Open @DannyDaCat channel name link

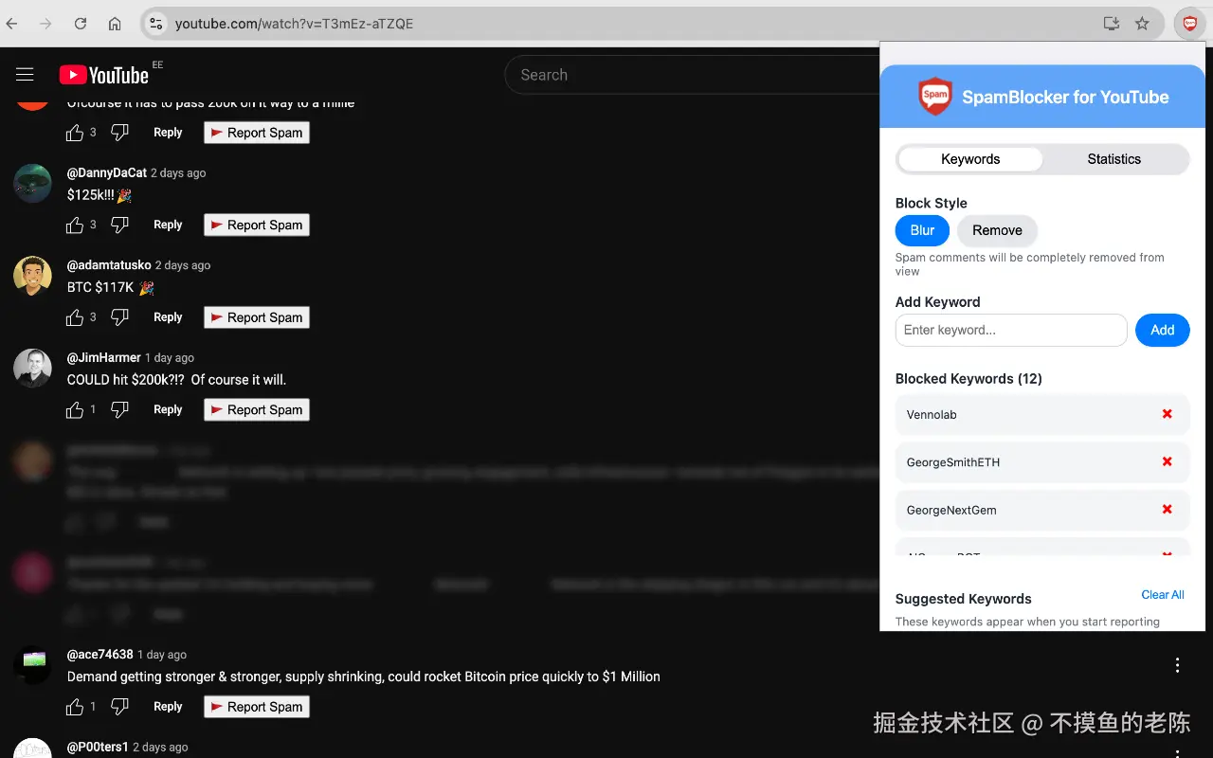click(107, 172)
